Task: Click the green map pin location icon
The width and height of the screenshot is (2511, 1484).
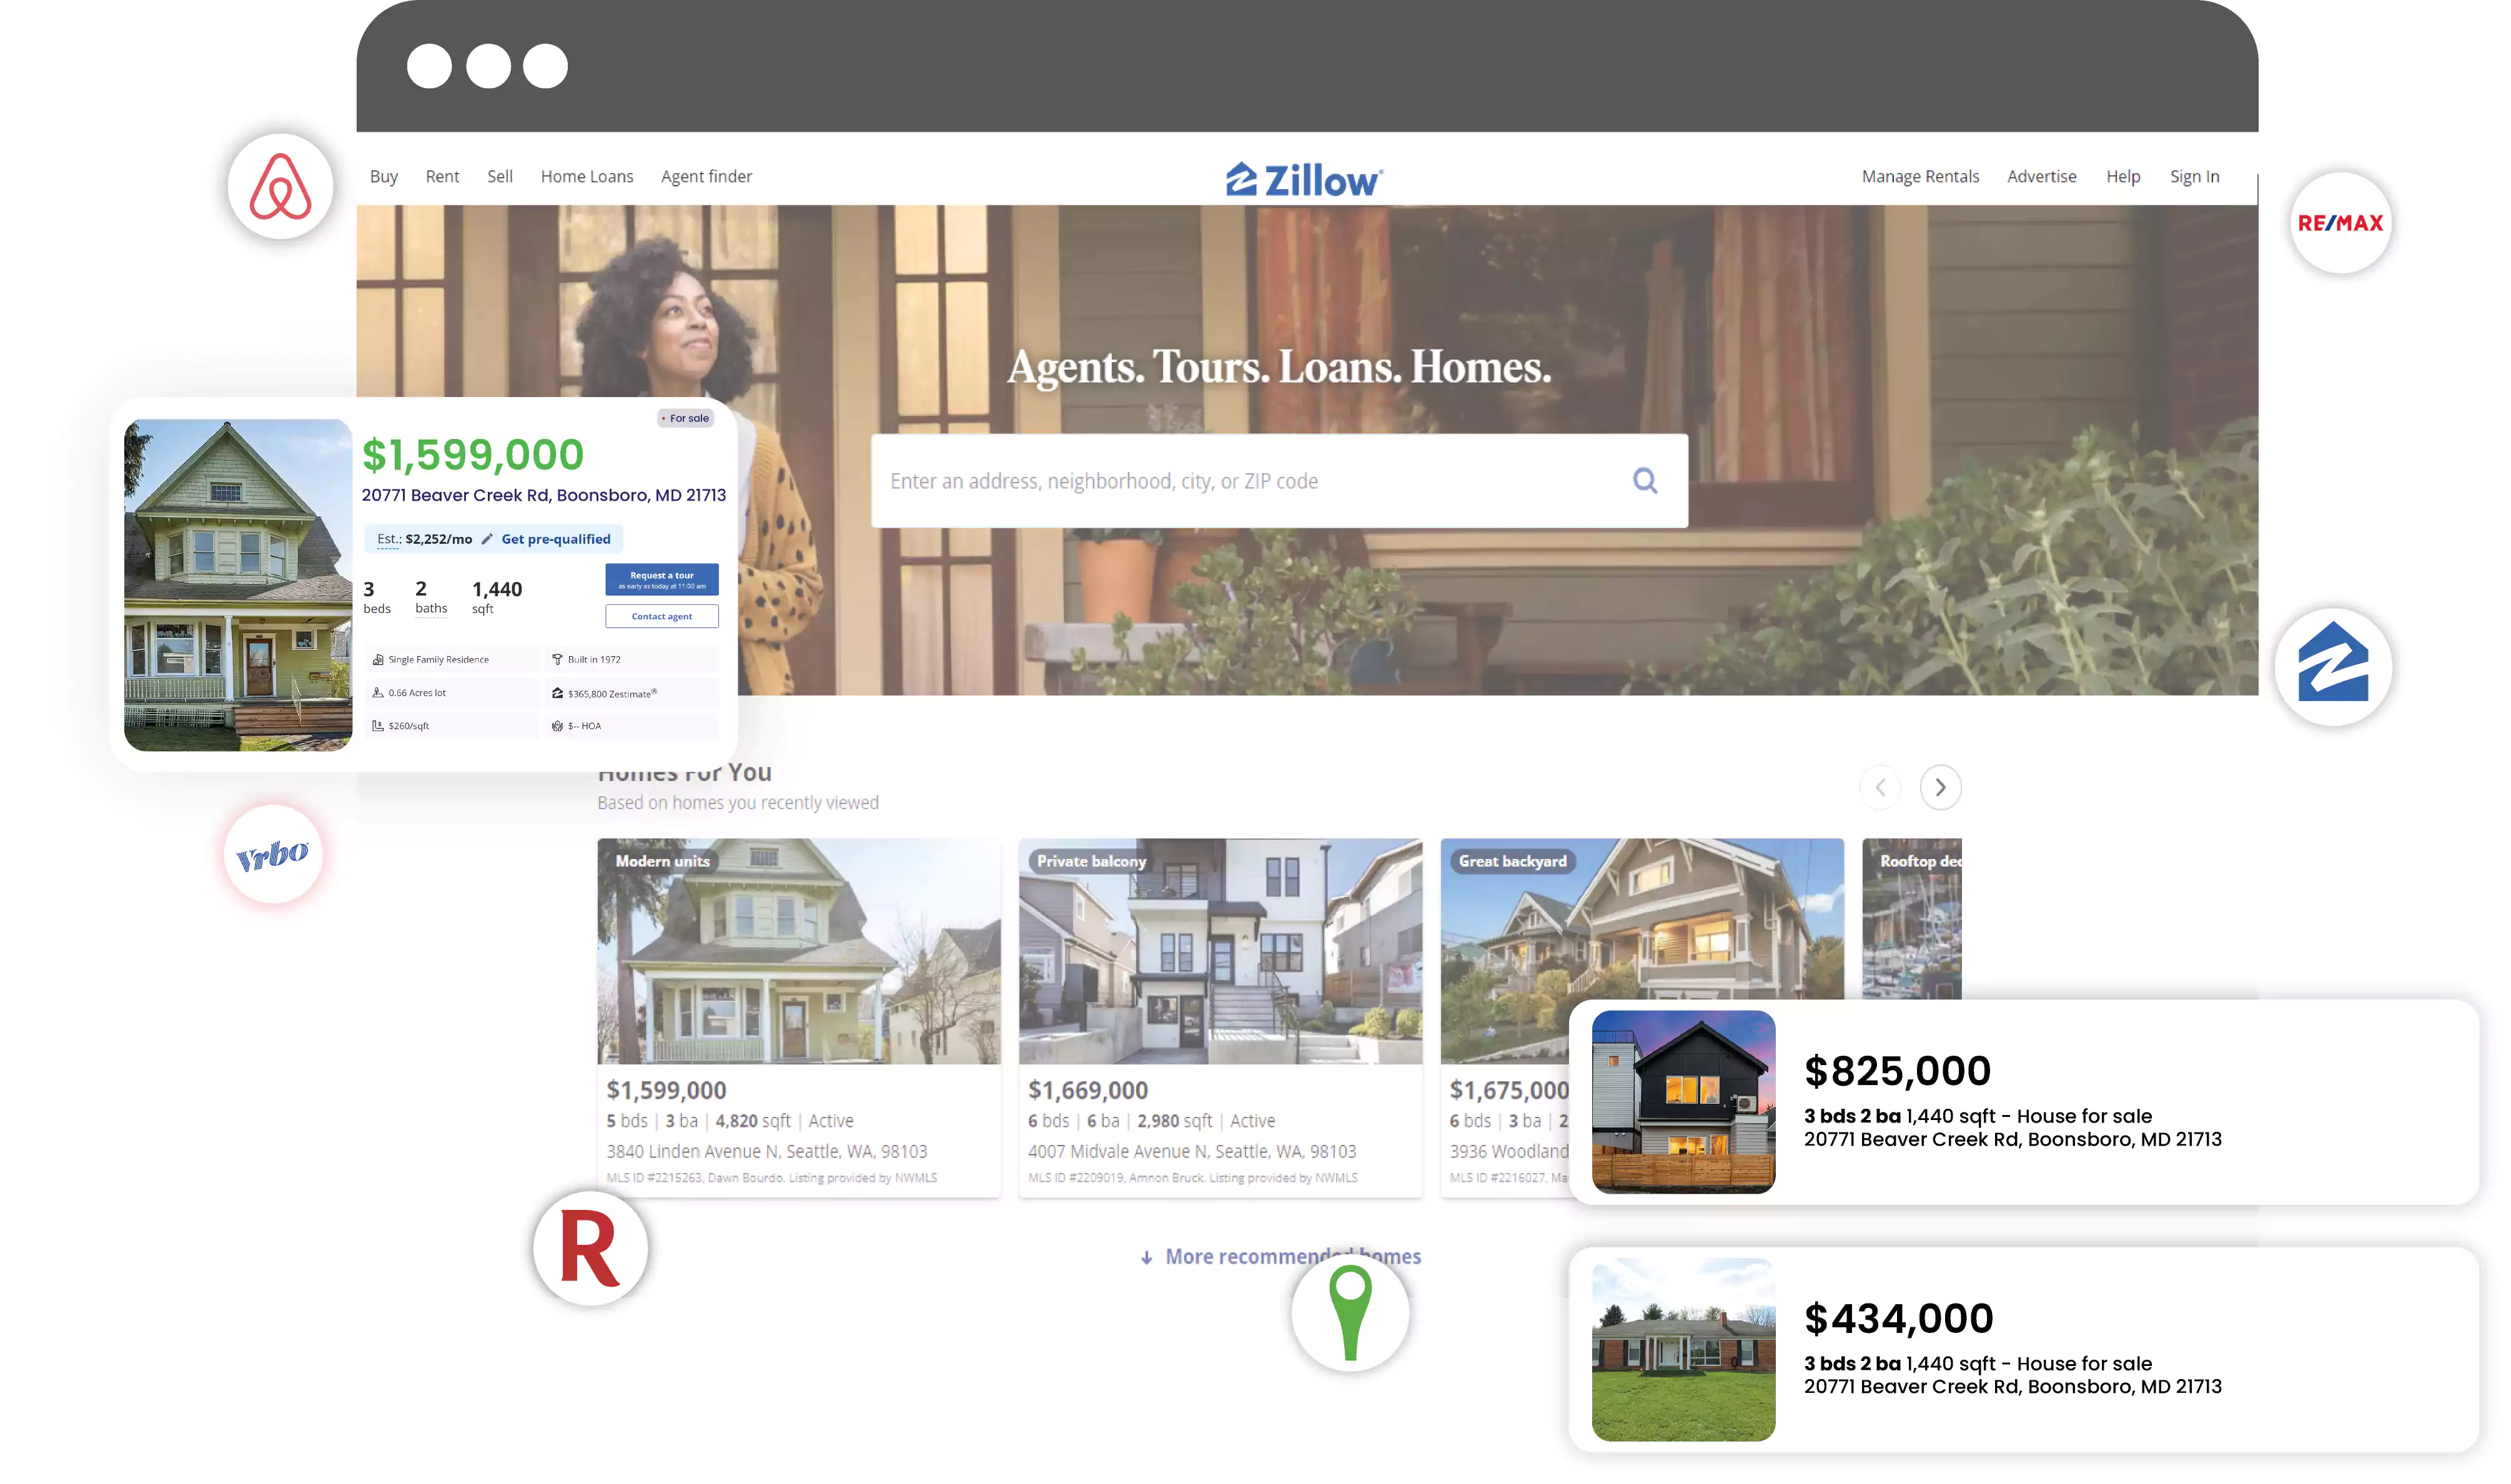Action: [x=1349, y=1314]
